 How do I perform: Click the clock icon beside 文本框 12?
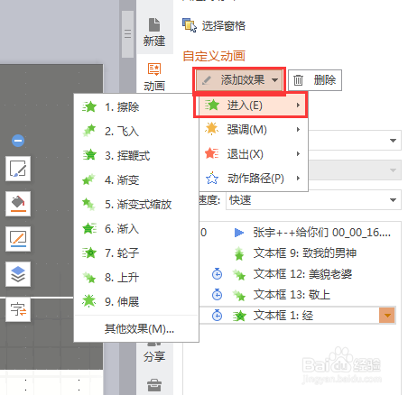click(x=217, y=274)
